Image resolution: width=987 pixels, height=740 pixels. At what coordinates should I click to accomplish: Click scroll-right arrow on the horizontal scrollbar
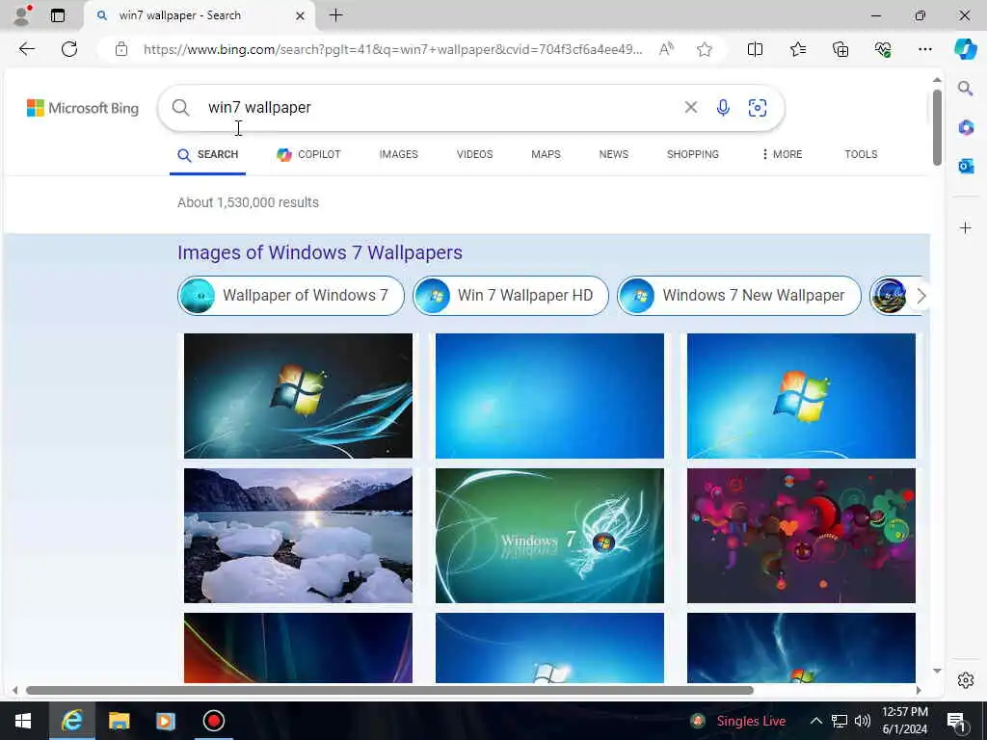919,690
